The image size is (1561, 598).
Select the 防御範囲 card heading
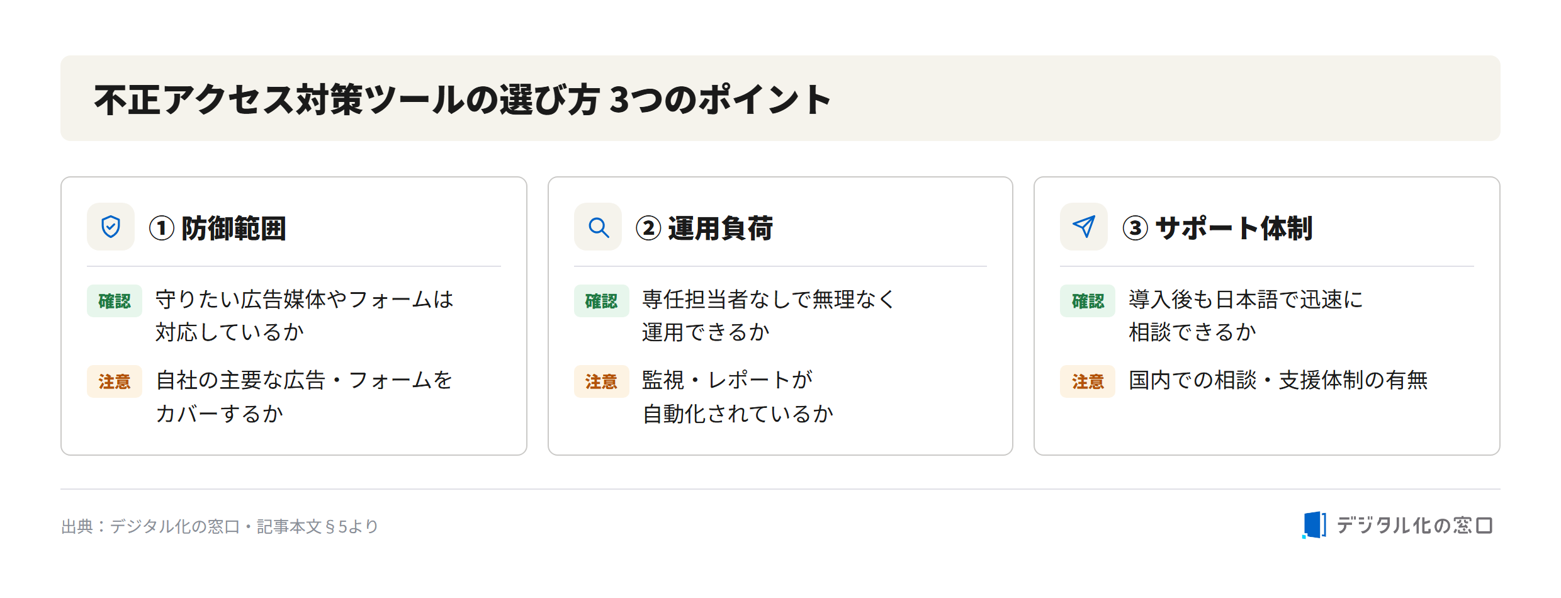coord(234,228)
